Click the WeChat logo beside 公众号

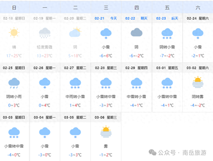(153, 152)
